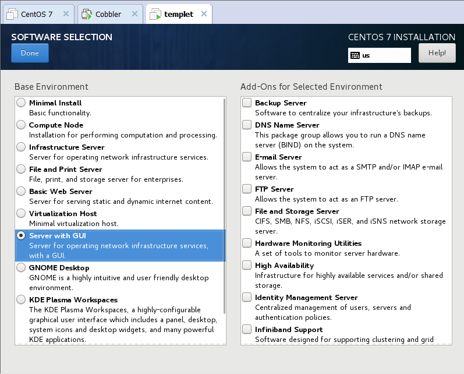
Task: Select the GNOME Desktop radio button
Action: (x=21, y=268)
